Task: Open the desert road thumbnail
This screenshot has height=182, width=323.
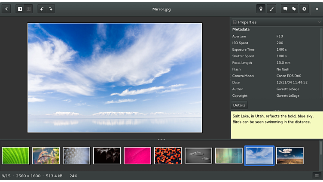Action: pos(290,156)
